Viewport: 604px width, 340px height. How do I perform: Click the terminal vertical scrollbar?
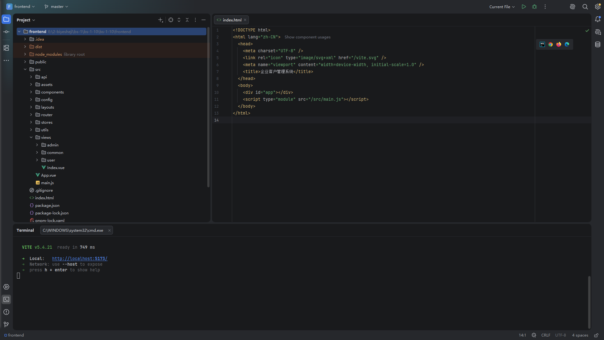pos(589,302)
